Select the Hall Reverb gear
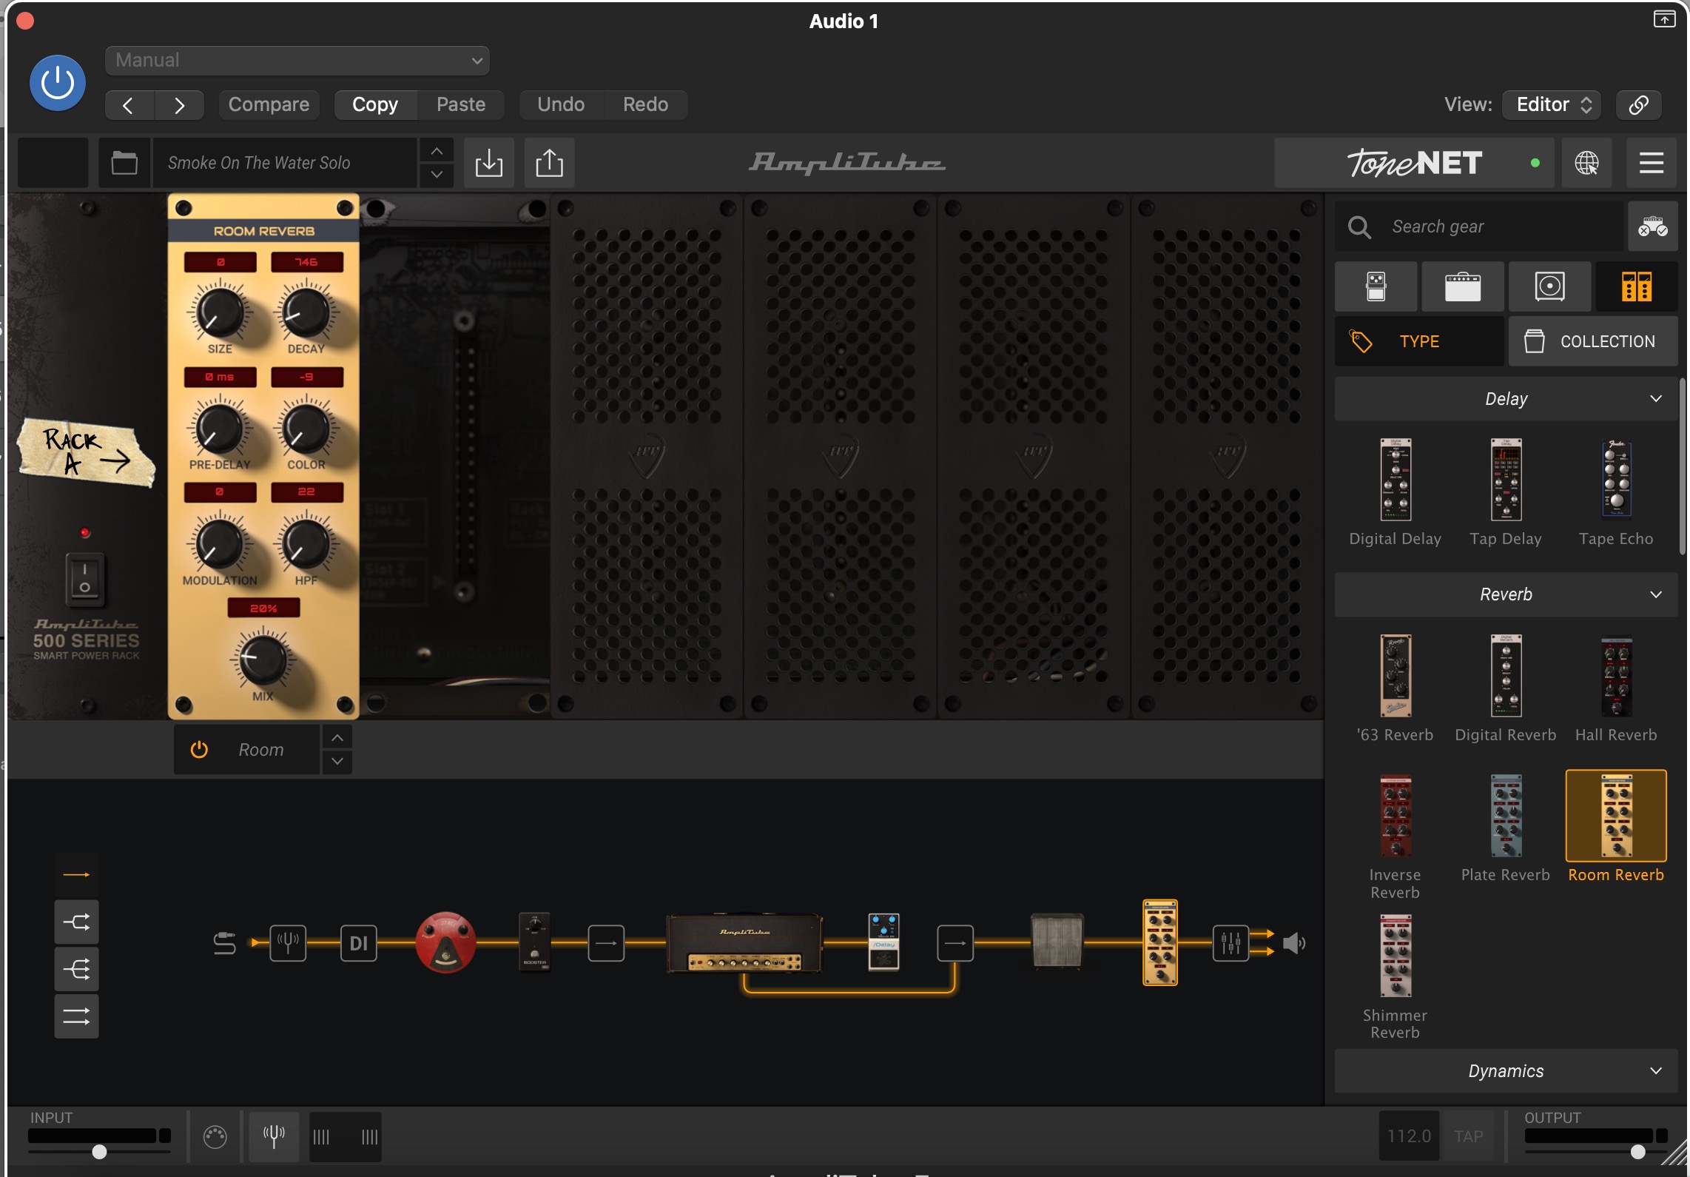Image resolution: width=1690 pixels, height=1177 pixels. 1616,677
